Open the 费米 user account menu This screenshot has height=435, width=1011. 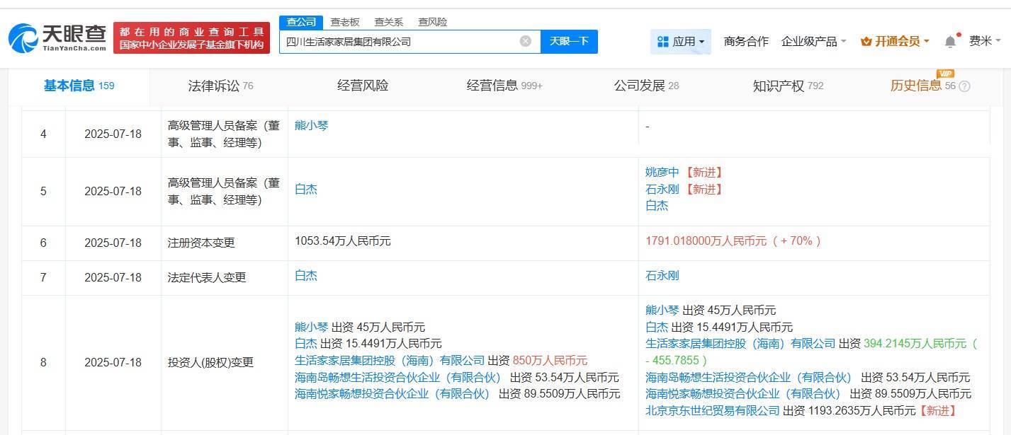click(985, 41)
